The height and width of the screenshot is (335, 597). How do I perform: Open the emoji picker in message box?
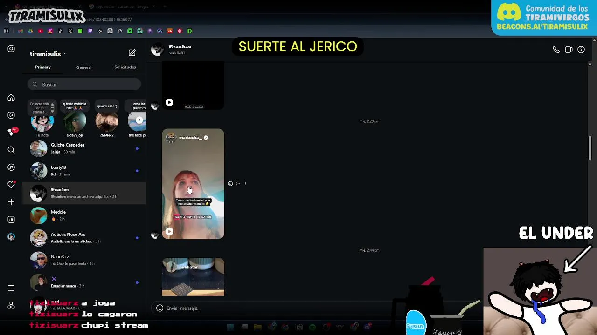tap(160, 308)
